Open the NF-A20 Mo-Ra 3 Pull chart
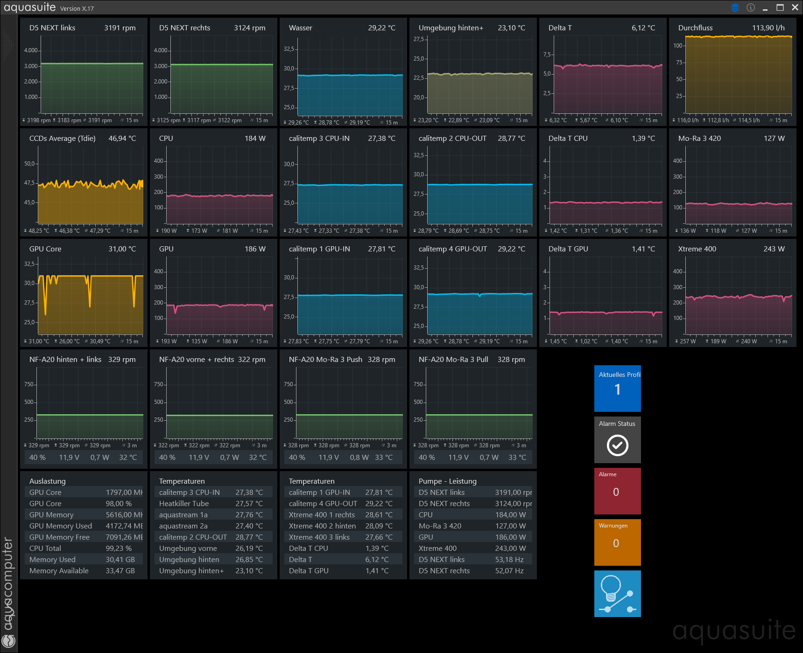 coord(473,409)
